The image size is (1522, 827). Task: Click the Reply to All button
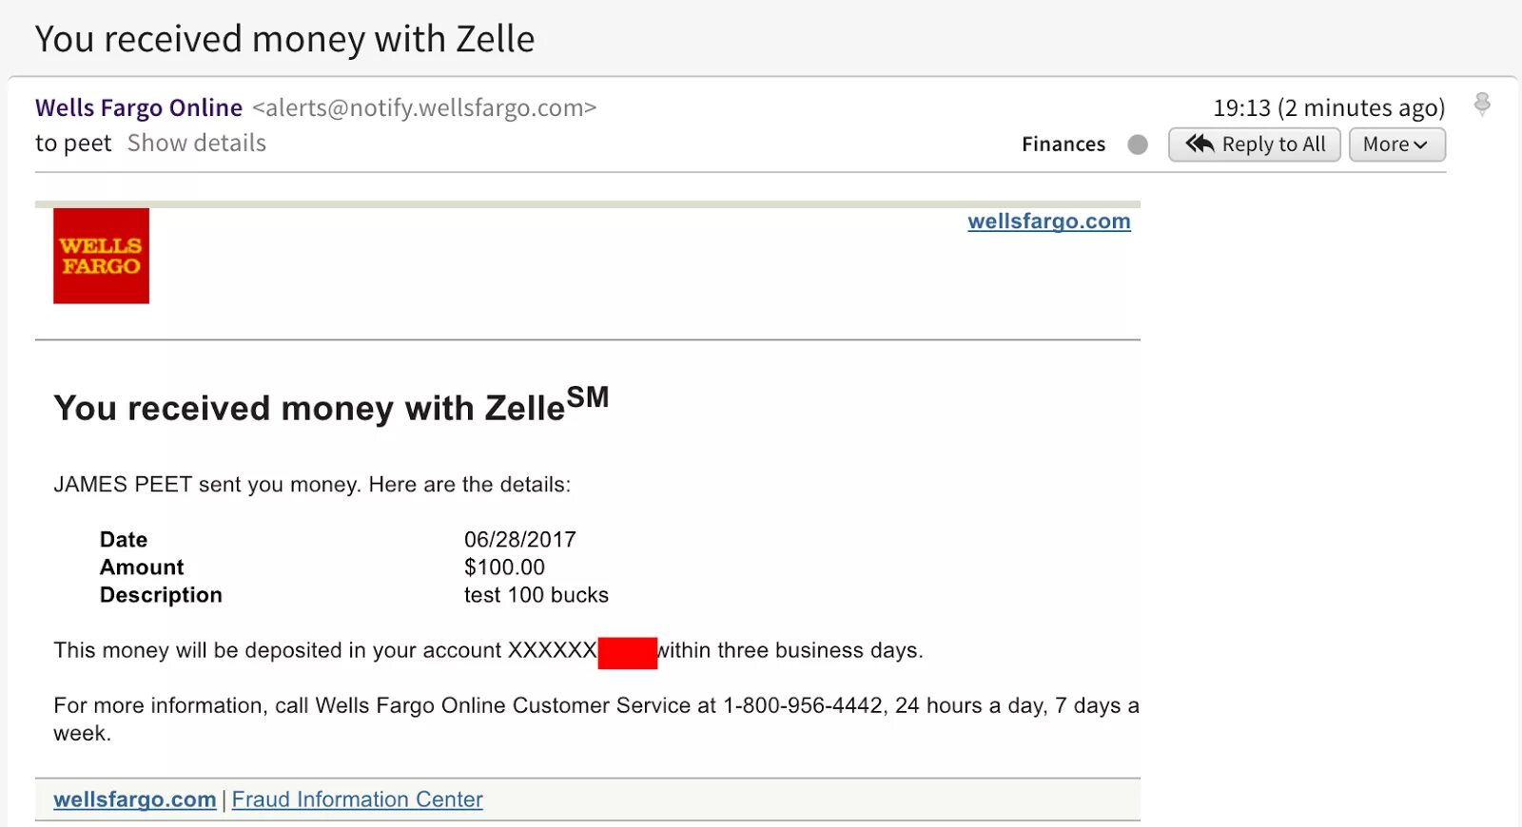(x=1254, y=144)
